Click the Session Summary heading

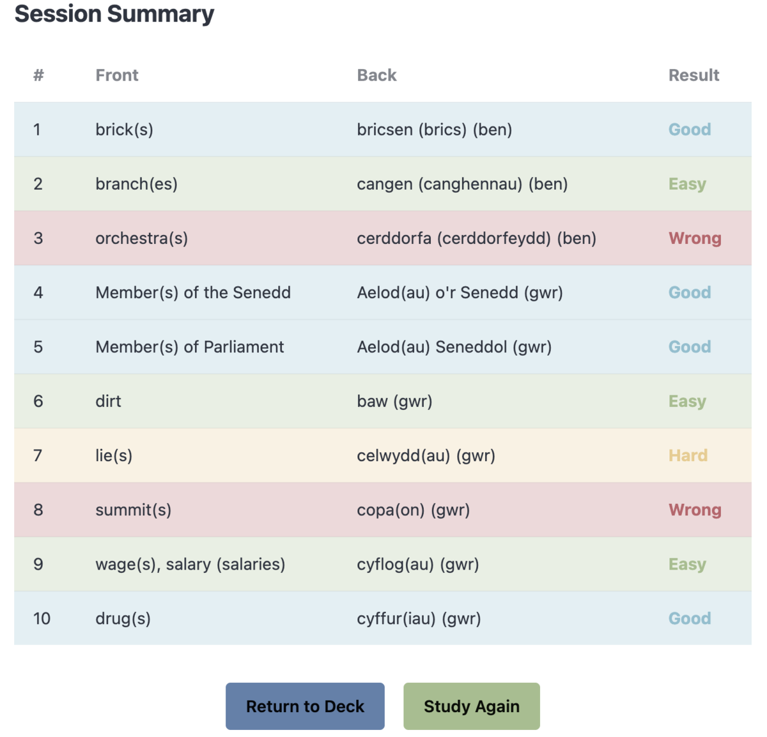click(114, 13)
